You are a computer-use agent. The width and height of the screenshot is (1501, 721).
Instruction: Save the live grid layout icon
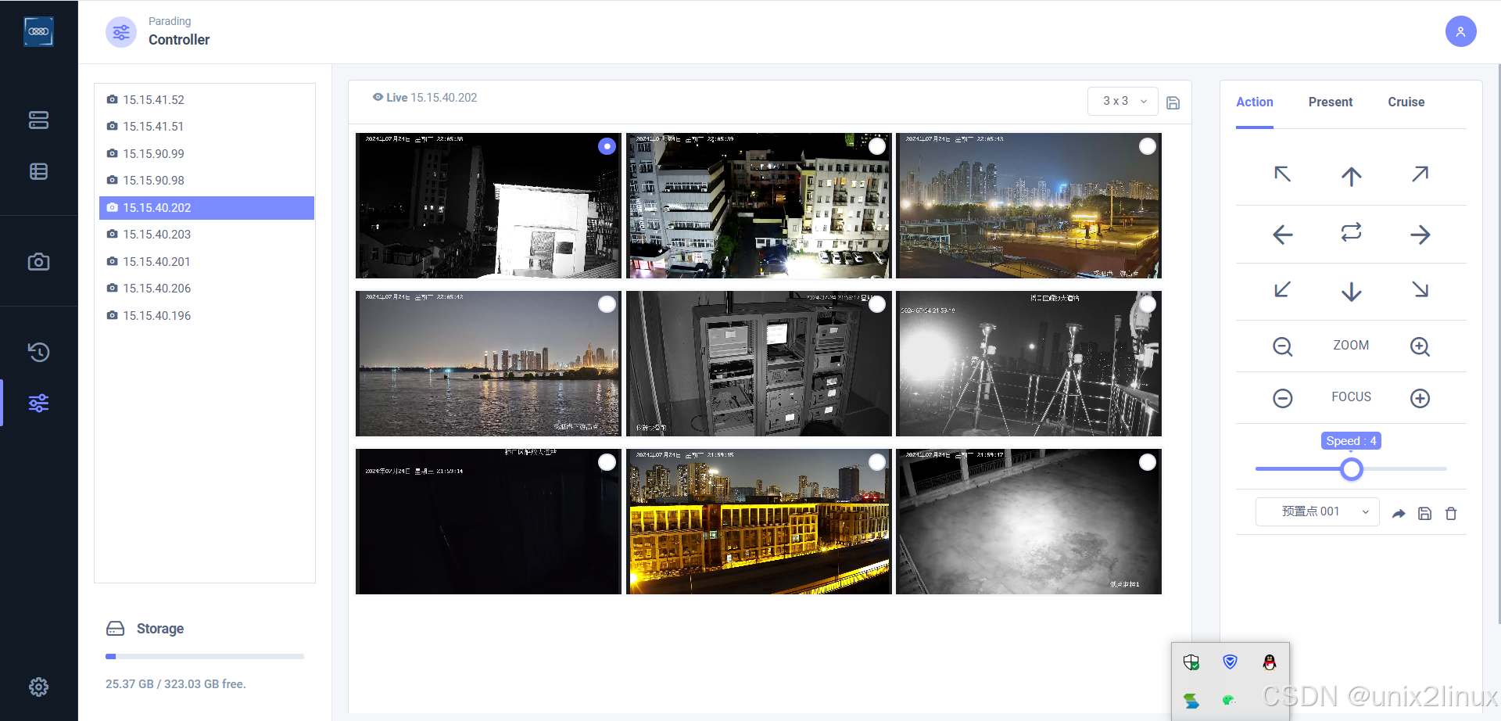1173,102
